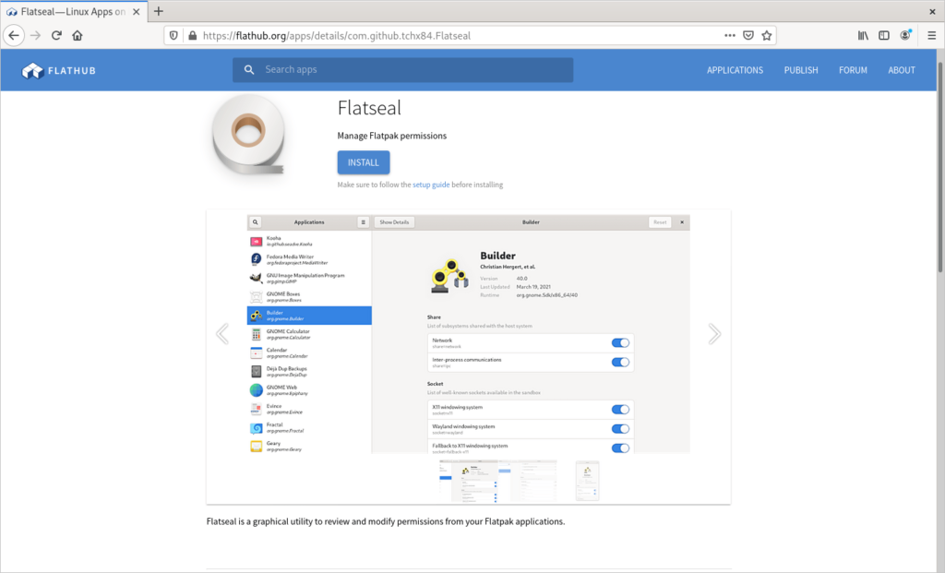This screenshot has width=945, height=573.
Task: Click Show Details in the screenshot
Action: [x=394, y=222]
